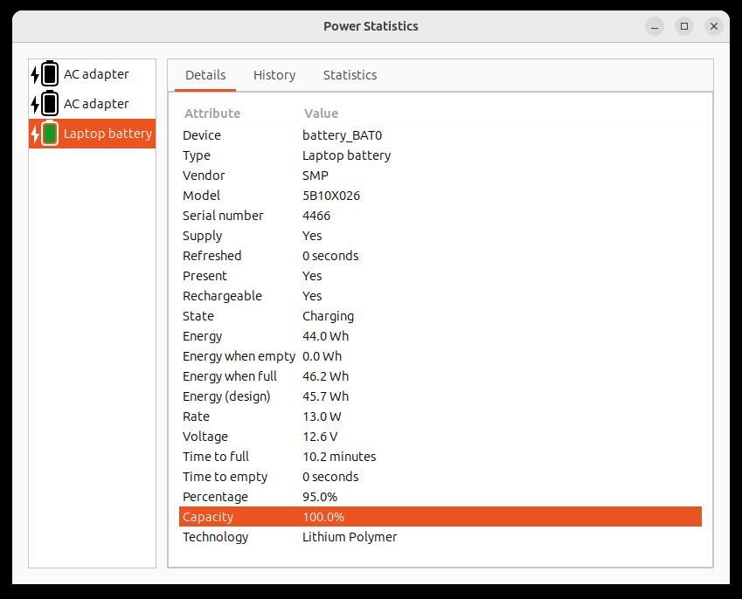Switch to the Details tab
Screen dimensions: 742x599
click(x=205, y=75)
